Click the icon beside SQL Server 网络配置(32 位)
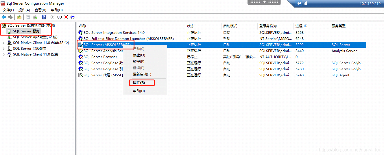Screen dimensions: 384x155 pos(9,37)
